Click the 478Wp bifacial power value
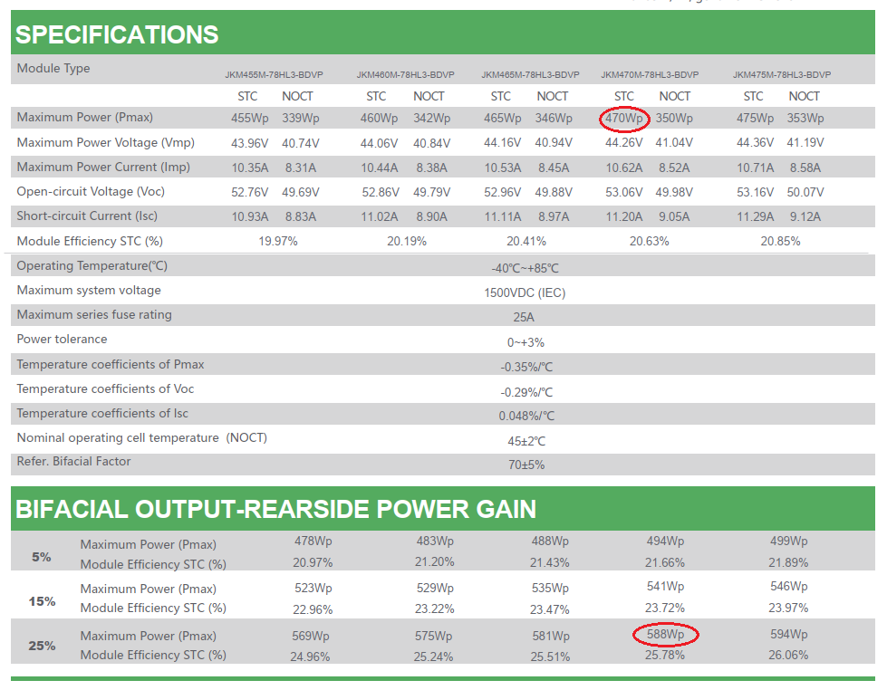Image resolution: width=887 pixels, height=690 pixels. (x=313, y=541)
